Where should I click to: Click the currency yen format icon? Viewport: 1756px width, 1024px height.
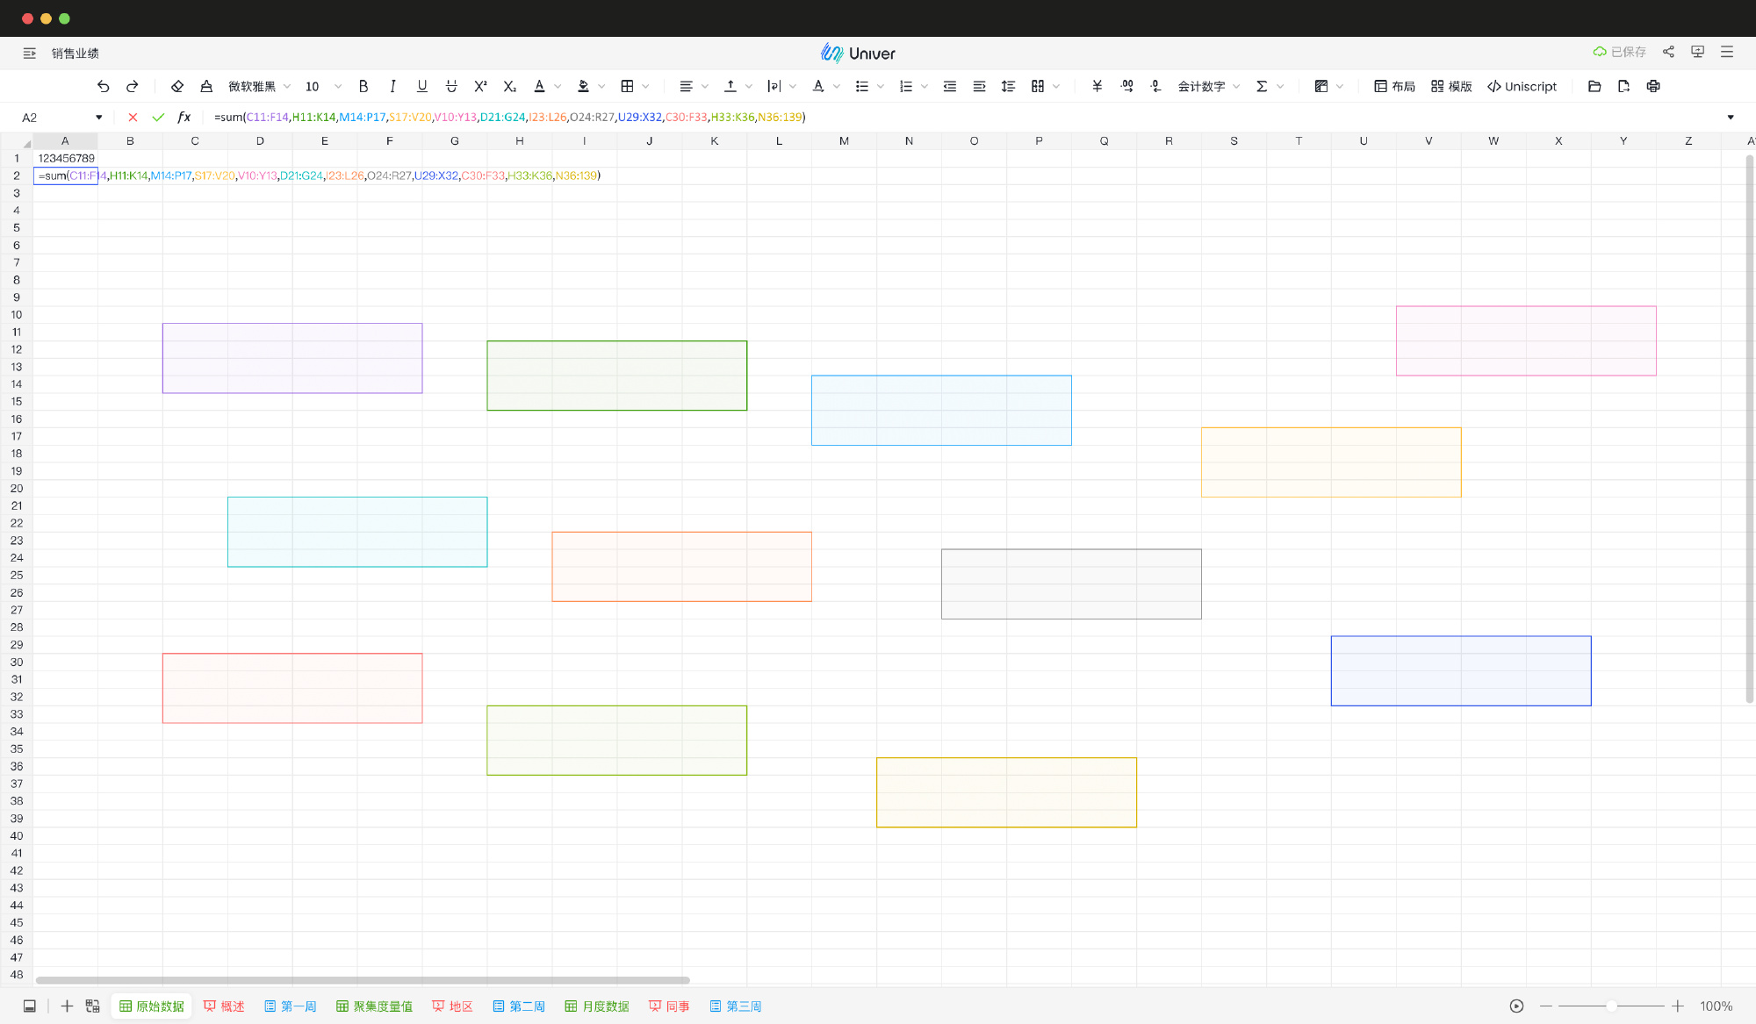(1097, 86)
